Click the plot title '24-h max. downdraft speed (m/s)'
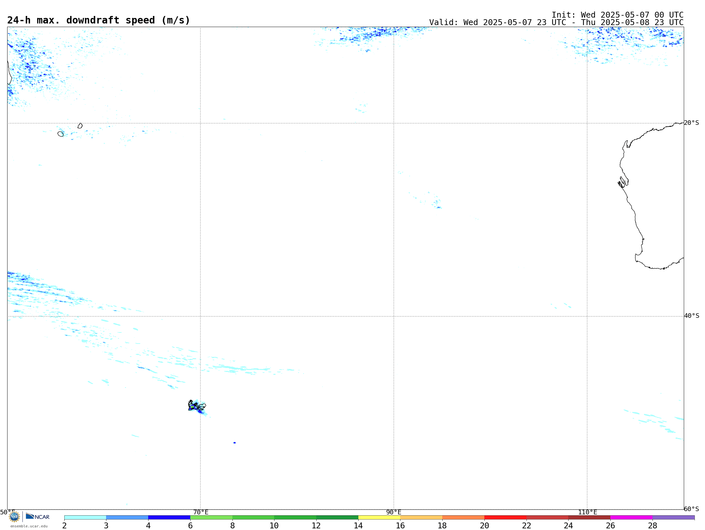 99,20
